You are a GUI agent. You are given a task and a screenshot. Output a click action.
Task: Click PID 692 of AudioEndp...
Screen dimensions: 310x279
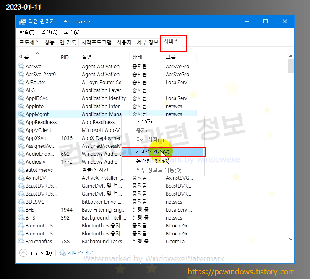[65, 154]
